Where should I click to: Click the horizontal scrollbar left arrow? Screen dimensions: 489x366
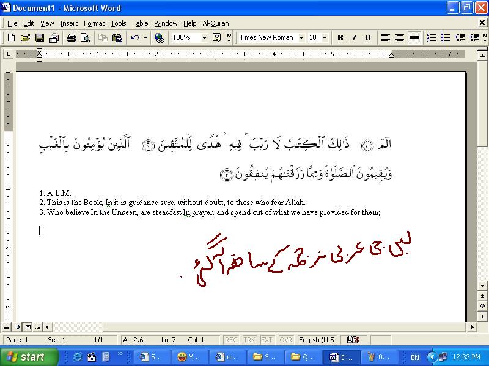coord(48,327)
